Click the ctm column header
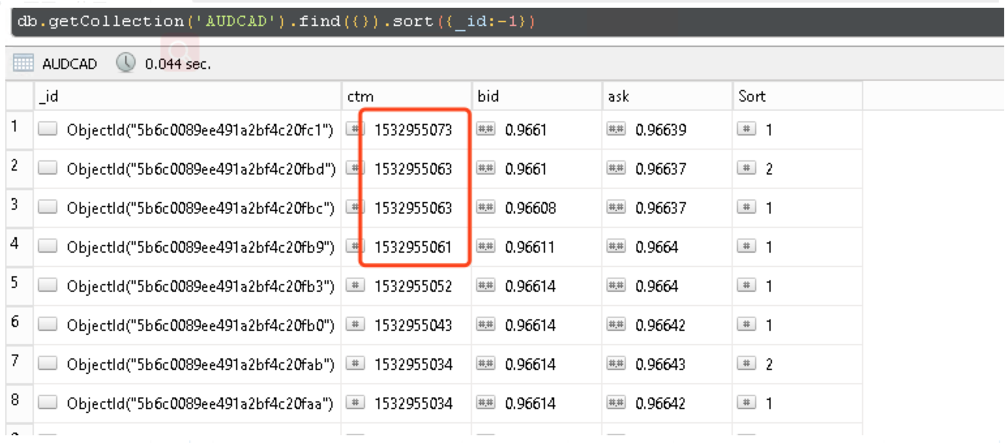Viewport: 1008px width, 443px height. (x=407, y=96)
